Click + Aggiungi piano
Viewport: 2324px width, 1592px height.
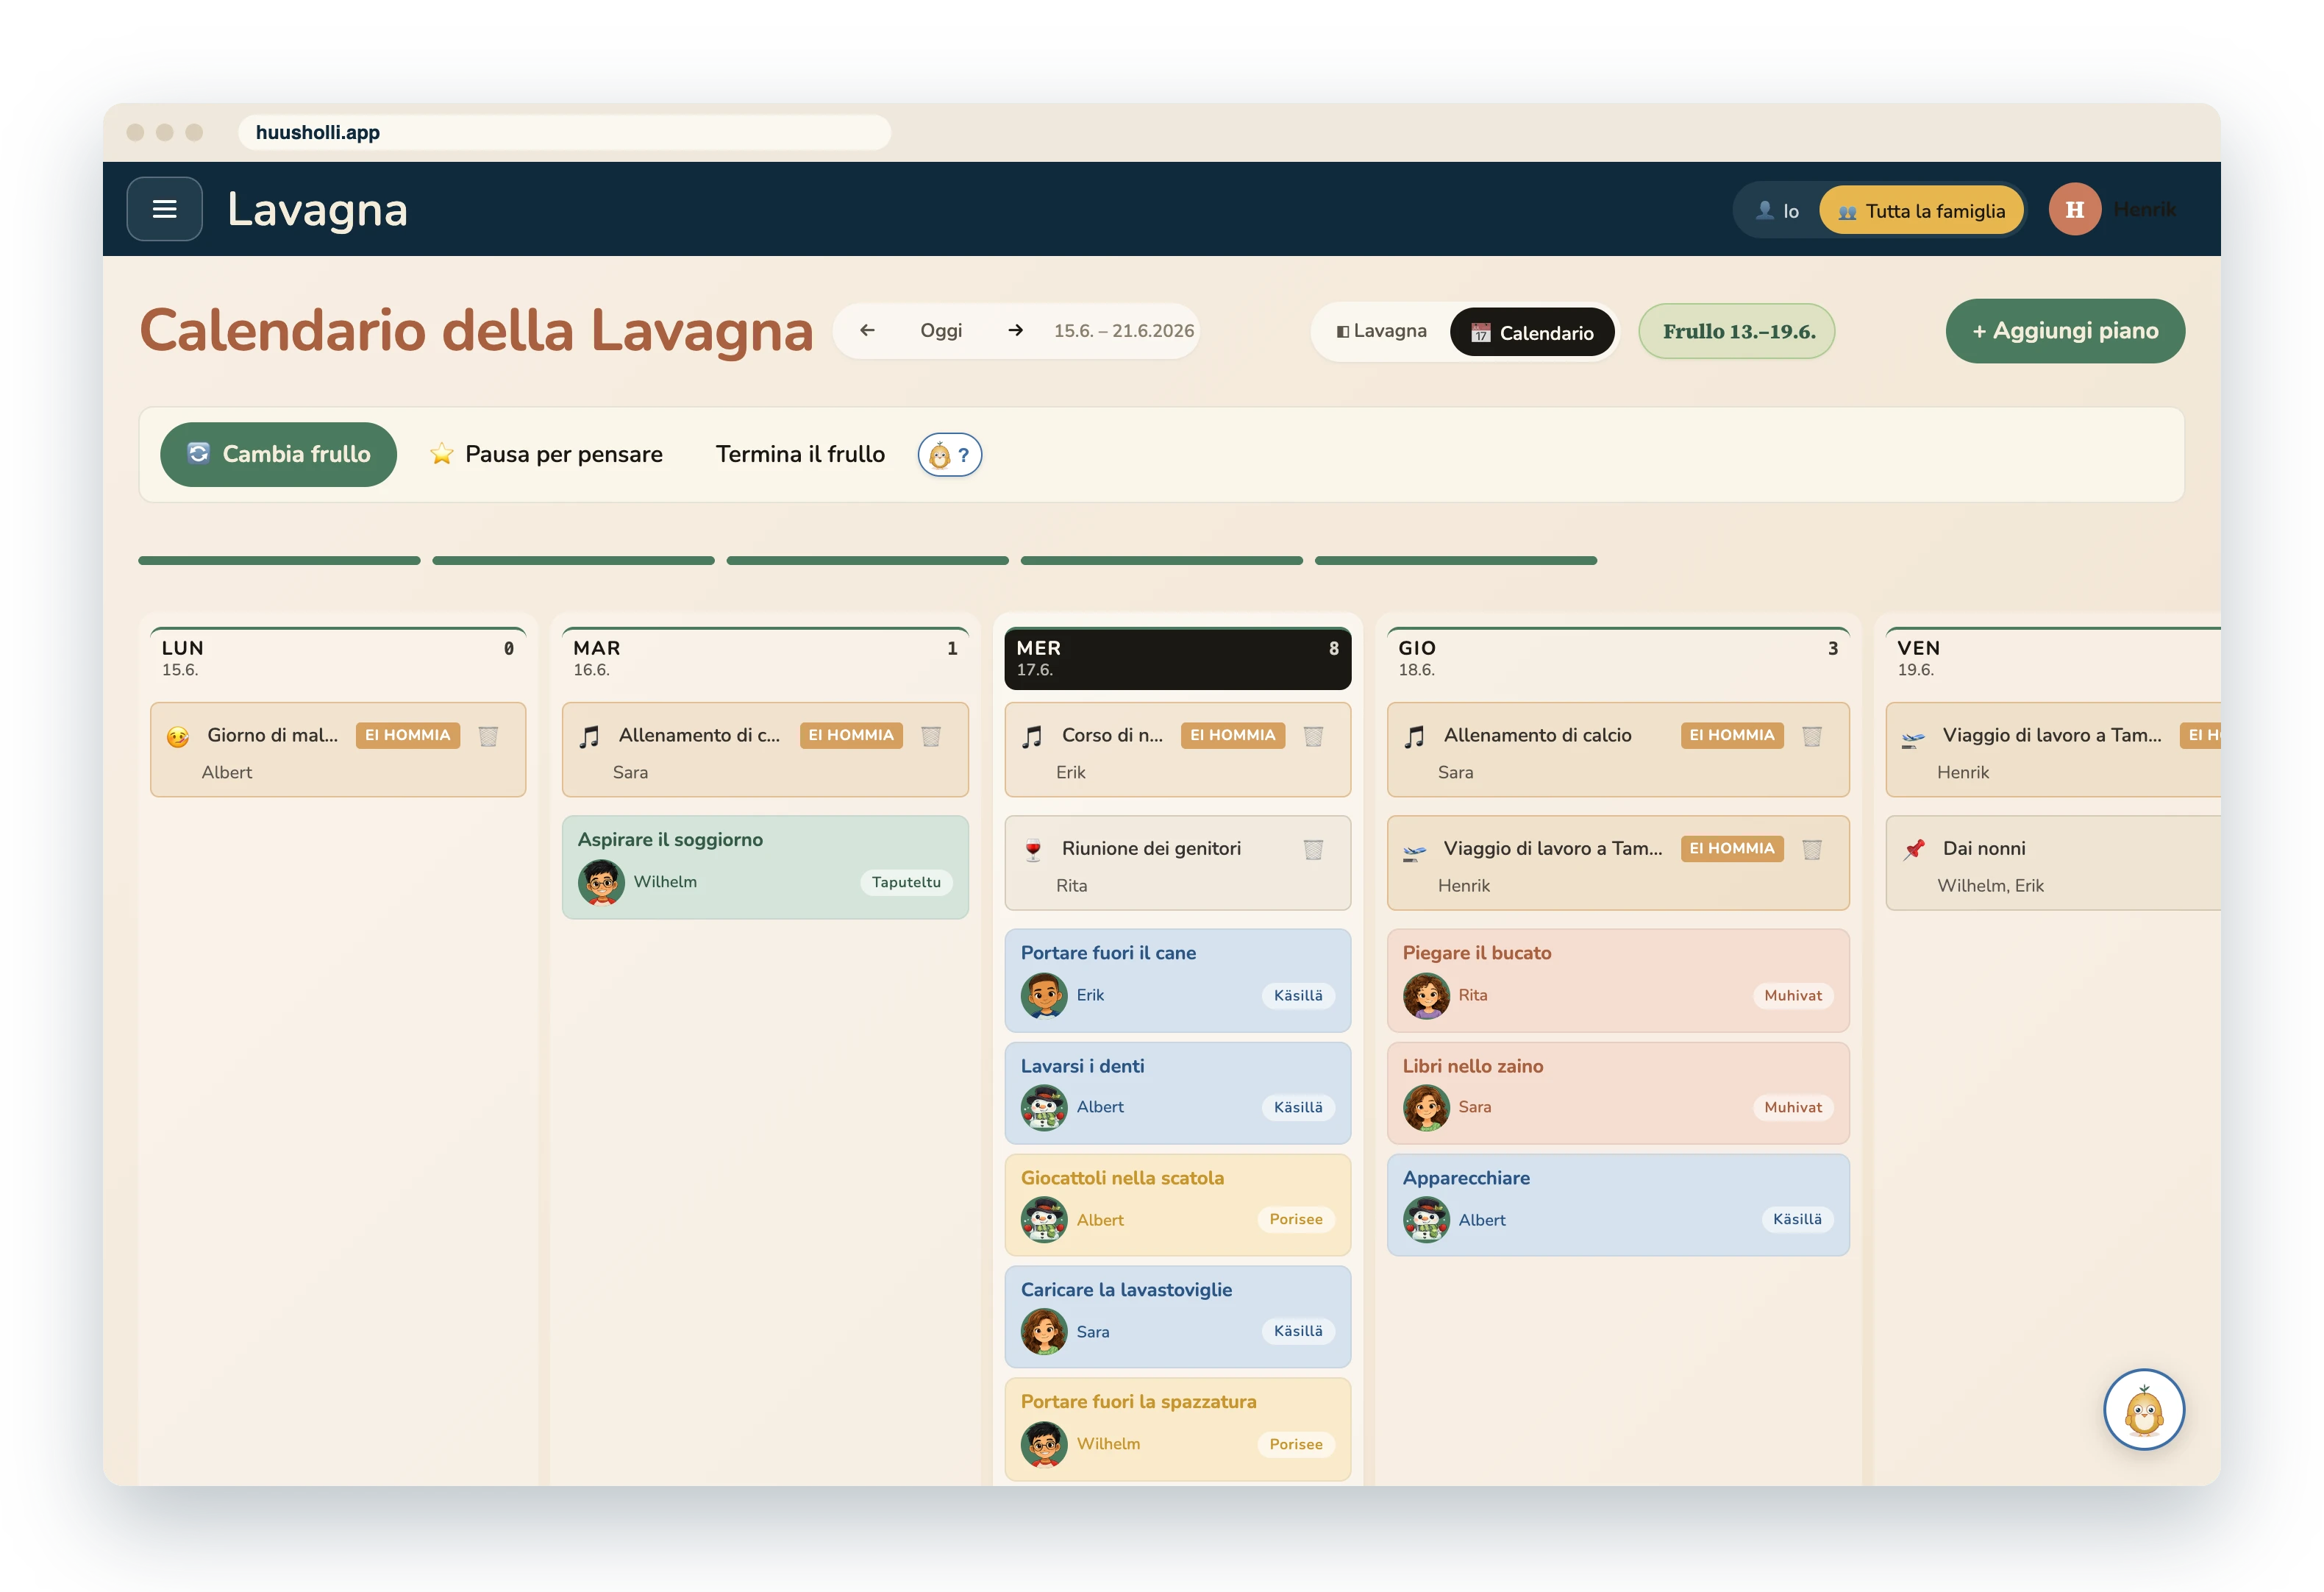(x=2065, y=331)
